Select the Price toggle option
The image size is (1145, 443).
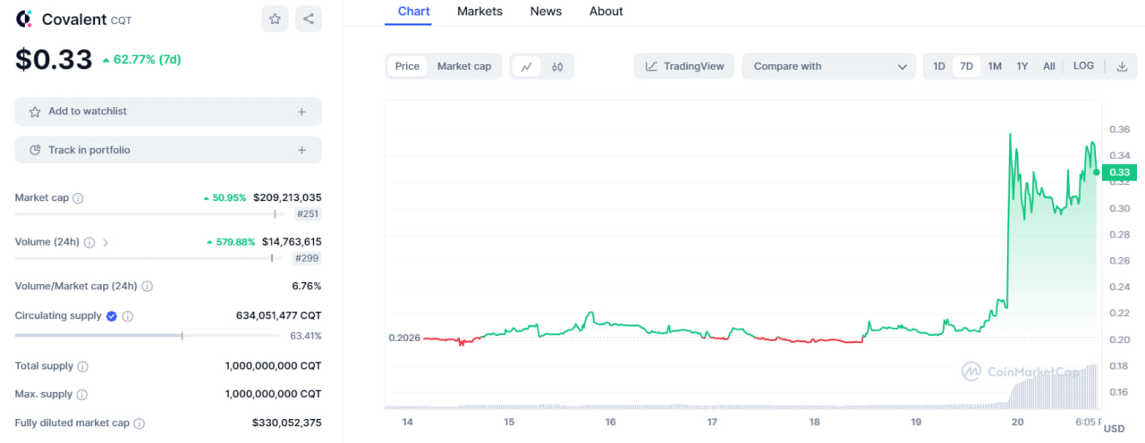coord(407,66)
